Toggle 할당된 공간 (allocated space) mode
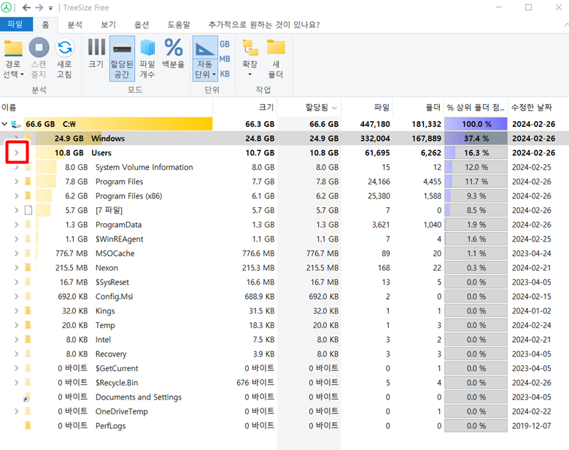The height and width of the screenshot is (450, 569). click(x=122, y=58)
